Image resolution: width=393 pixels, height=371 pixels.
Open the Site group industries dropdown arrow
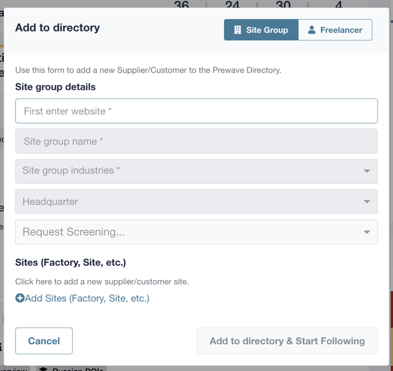[367, 171]
